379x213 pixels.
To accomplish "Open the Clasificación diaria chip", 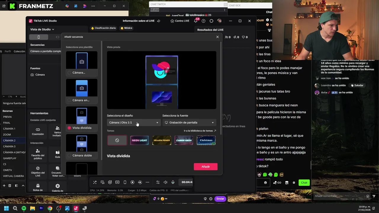I will pos(103,28).
